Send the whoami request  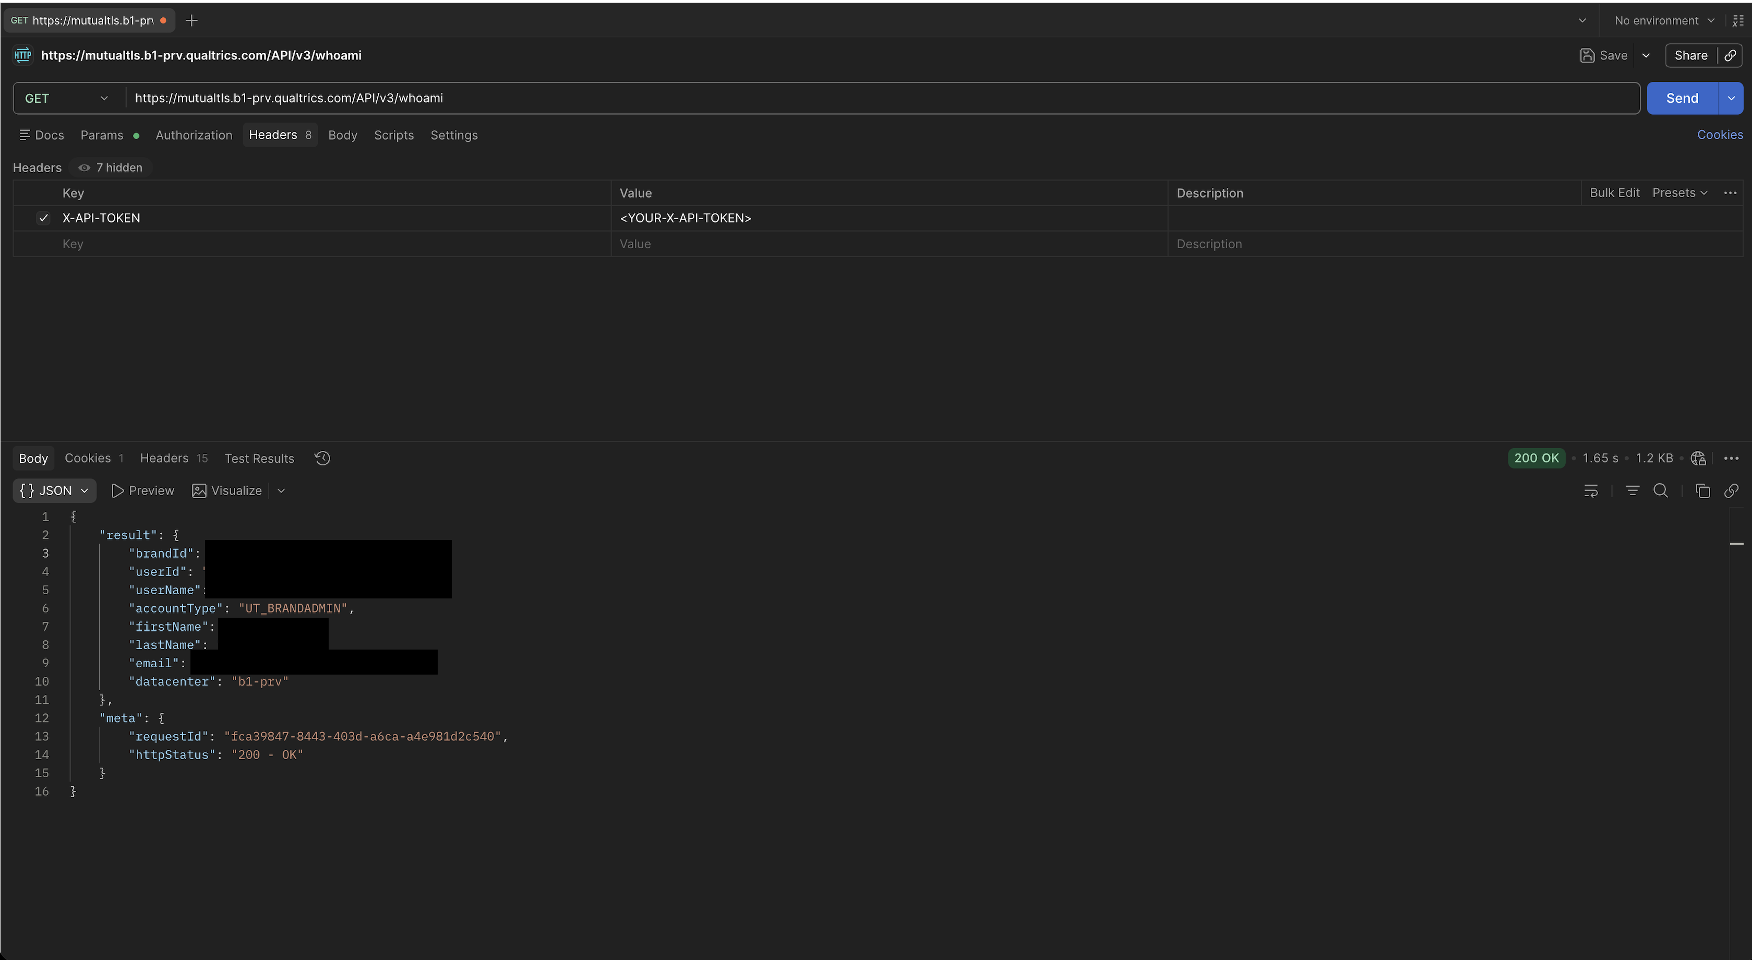click(x=1682, y=99)
